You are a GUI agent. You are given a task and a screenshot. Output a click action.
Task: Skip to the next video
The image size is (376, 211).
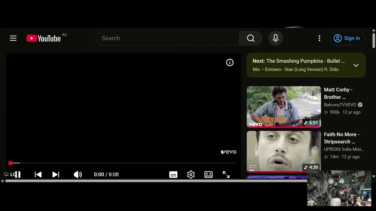56,175
